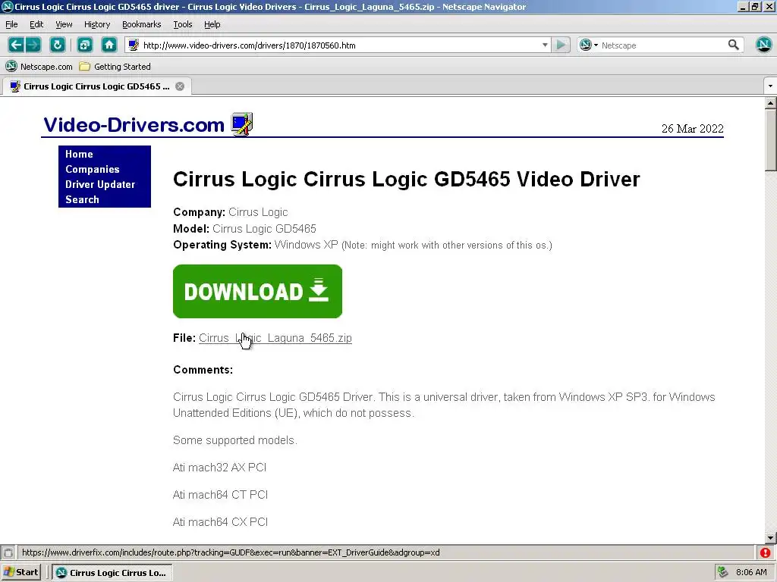Viewport: 777px width, 582px height.
Task: Open Netscape.com bookmark
Action: (39, 67)
